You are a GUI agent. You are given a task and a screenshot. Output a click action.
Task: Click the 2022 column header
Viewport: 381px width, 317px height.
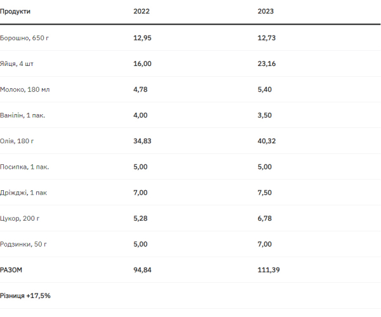pyautogui.click(x=141, y=12)
